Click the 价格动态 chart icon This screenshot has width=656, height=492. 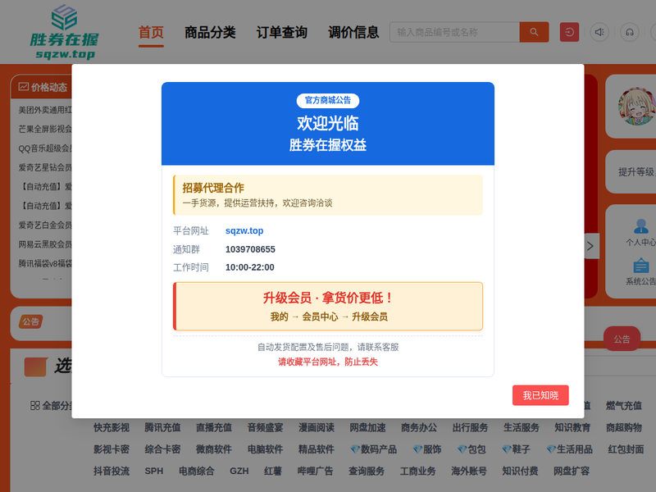24,87
